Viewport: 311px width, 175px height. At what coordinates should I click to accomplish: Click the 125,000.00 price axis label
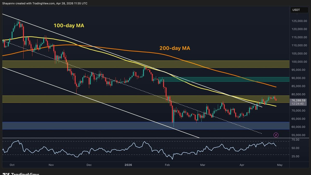click(x=299, y=21)
